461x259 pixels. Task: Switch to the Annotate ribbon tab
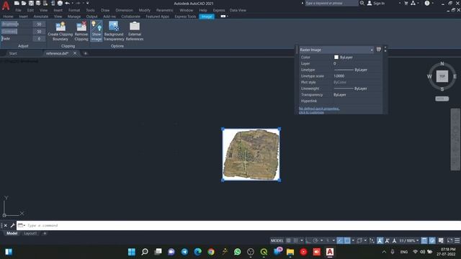41,17
